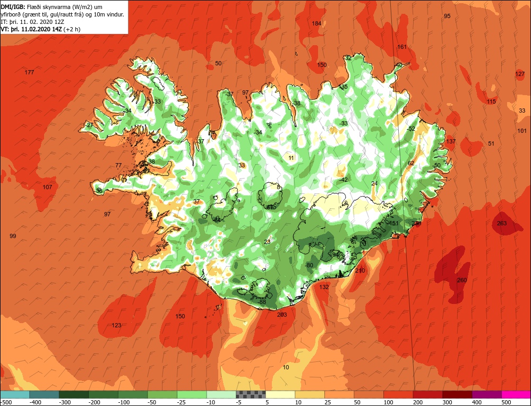Viewport: 531px width, 406px height.
Task: Click the 32 value at the northeast tip
Action: click(x=348, y=57)
